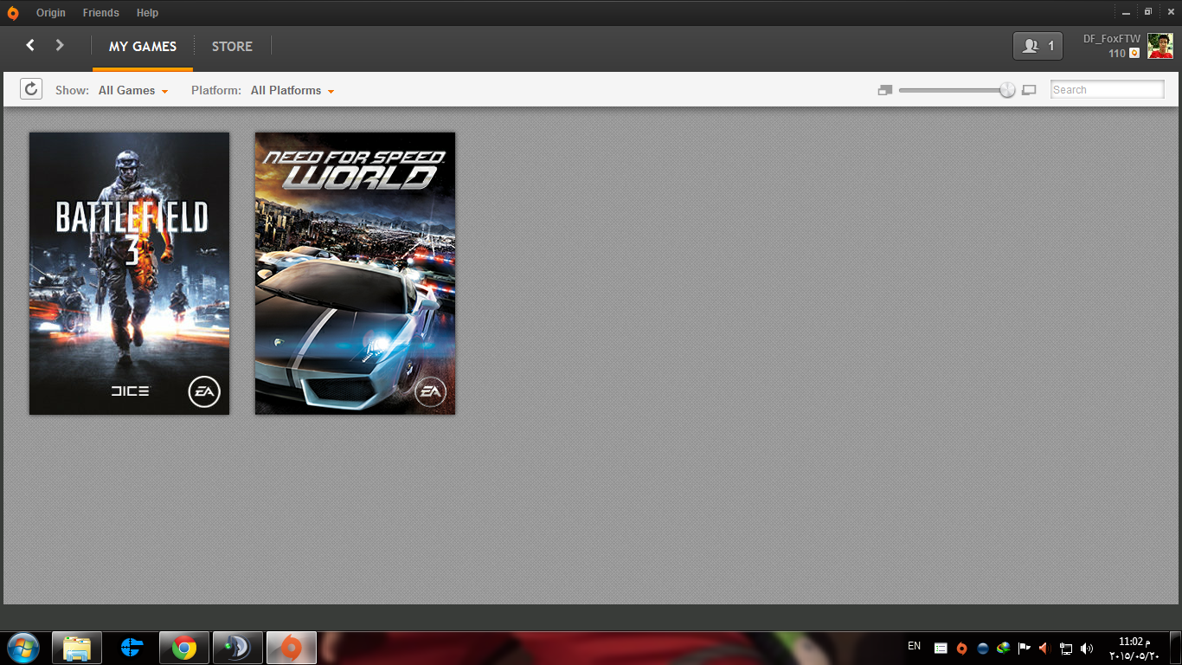Image resolution: width=1182 pixels, height=665 pixels.
Task: Click the game tile size slider handle
Action: [1007, 90]
